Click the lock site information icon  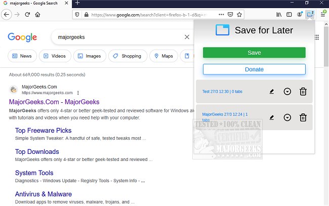point(86,15)
